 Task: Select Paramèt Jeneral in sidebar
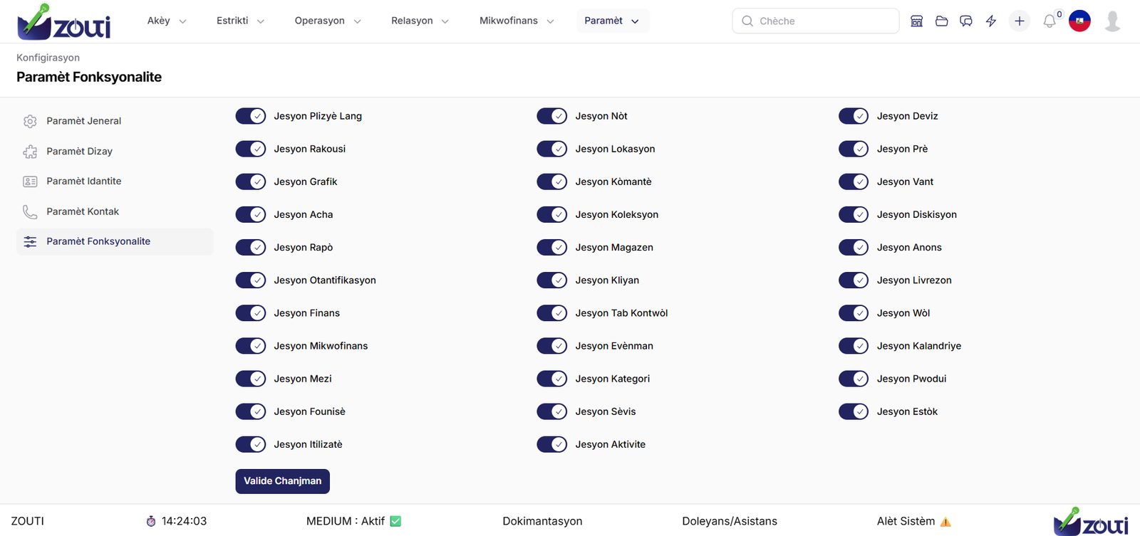(x=83, y=121)
